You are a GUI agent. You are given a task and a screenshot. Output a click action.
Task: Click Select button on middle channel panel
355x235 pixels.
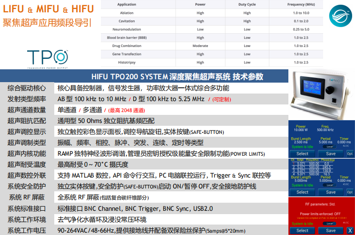pyautogui.click(x=302, y=192)
